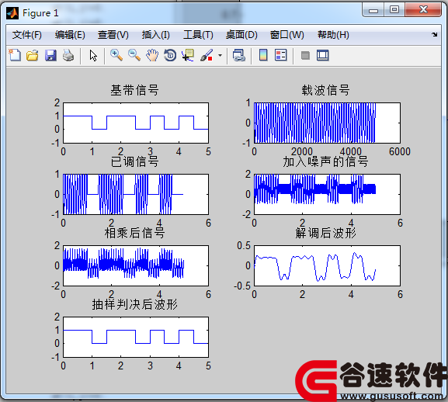
Task: Activate the Zoom Out magnifier tool
Action: pyautogui.click(x=134, y=55)
